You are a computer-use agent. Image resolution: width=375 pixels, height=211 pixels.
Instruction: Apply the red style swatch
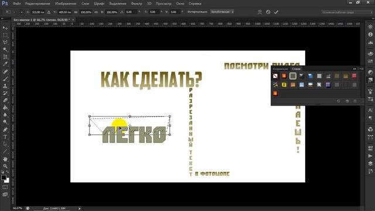(x=354, y=76)
